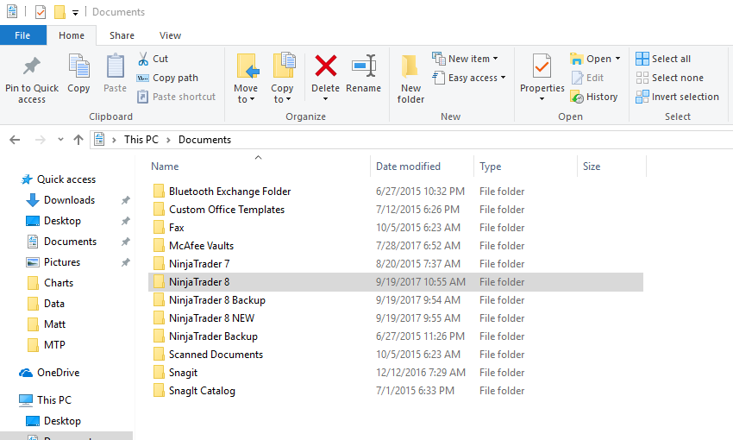This screenshot has height=440, width=733.
Task: Select This PC in navigation pane
Action: point(54,400)
